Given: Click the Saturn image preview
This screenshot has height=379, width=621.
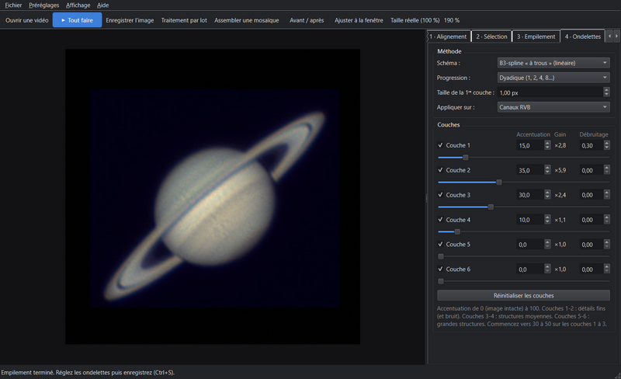Looking at the screenshot, I should [213, 196].
